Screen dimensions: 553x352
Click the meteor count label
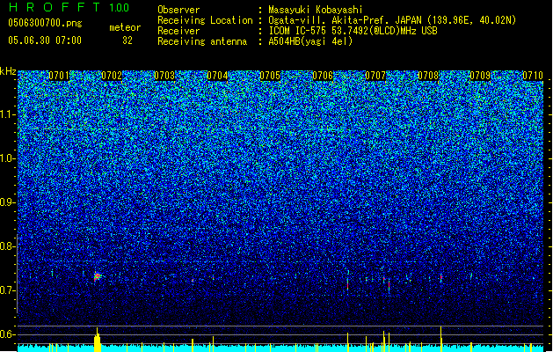point(125,27)
